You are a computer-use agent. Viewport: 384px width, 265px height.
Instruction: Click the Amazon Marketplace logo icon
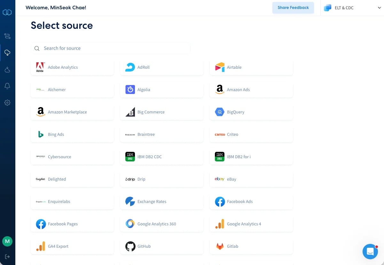tap(41, 112)
